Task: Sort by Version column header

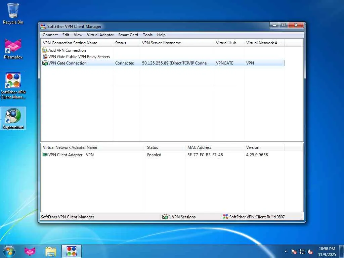Action: point(264,147)
